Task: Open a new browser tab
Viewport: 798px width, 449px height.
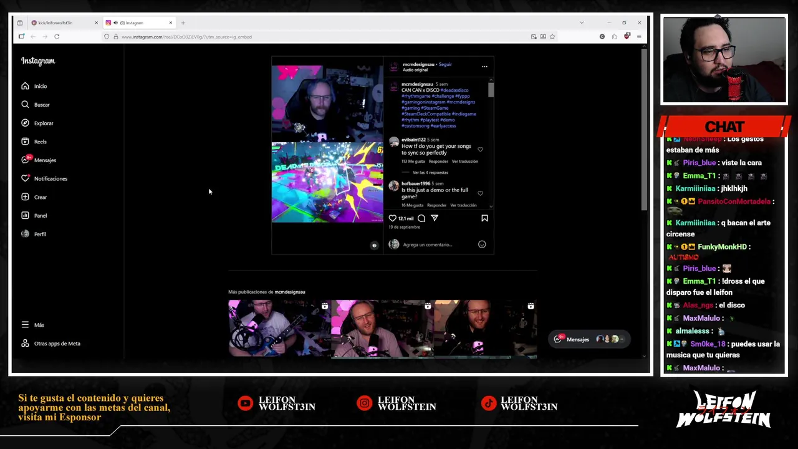Action: tap(183, 23)
